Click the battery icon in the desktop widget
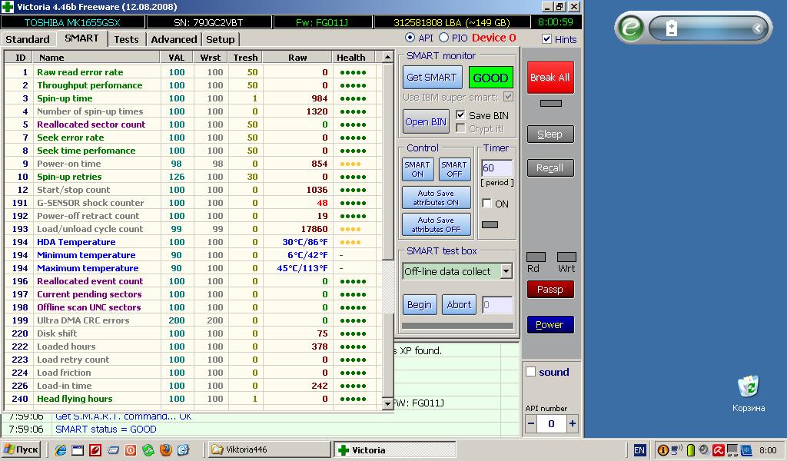 [x=671, y=28]
